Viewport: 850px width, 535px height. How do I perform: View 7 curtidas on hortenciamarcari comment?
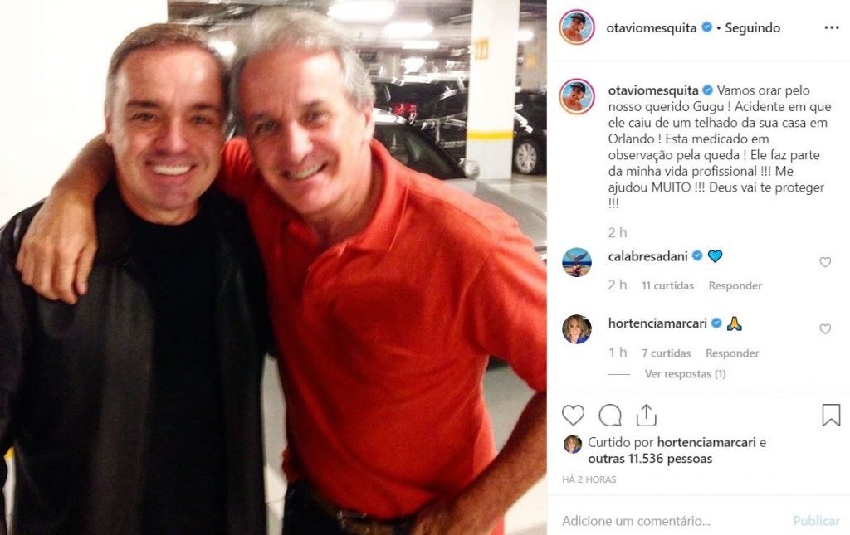tap(667, 353)
